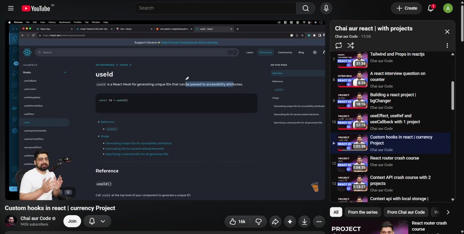Play useEffect, useRef and useCallback video

click(390, 122)
